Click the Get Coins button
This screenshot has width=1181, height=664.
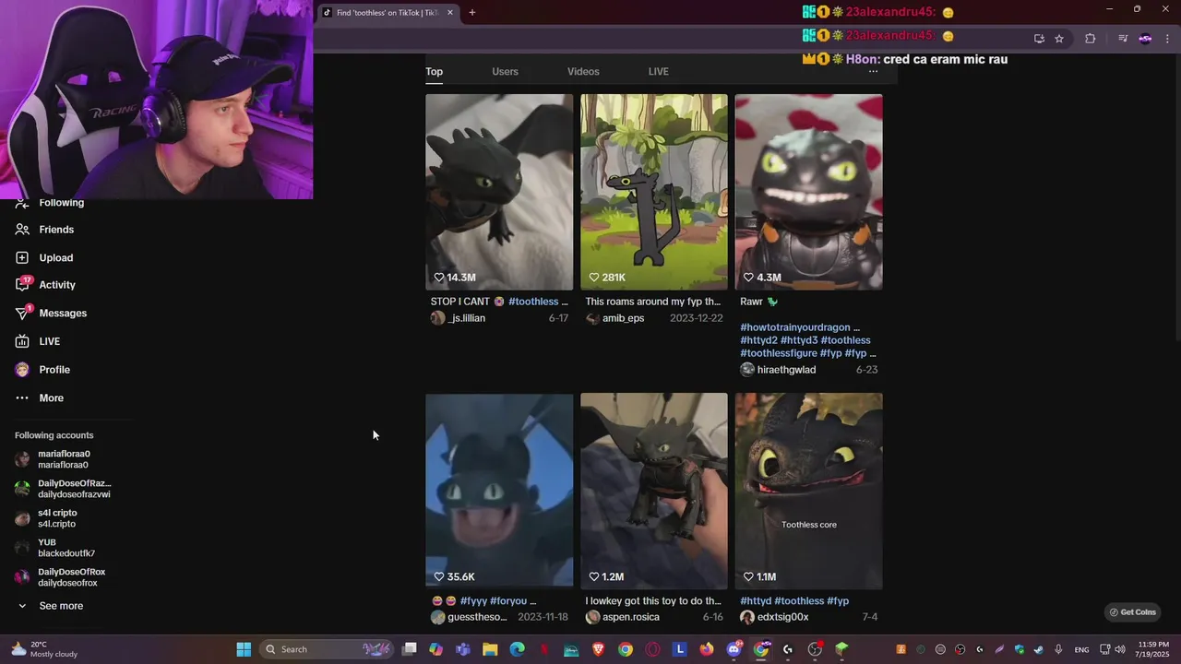tap(1132, 612)
